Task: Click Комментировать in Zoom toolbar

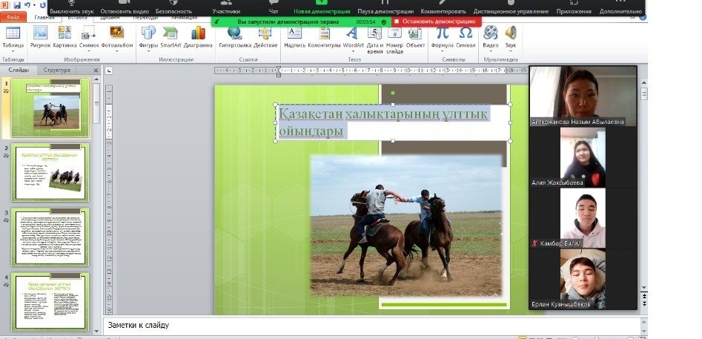Action: pyautogui.click(x=443, y=7)
